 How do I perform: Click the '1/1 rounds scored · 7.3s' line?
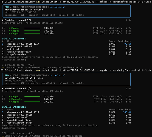(x=18, y=65)
